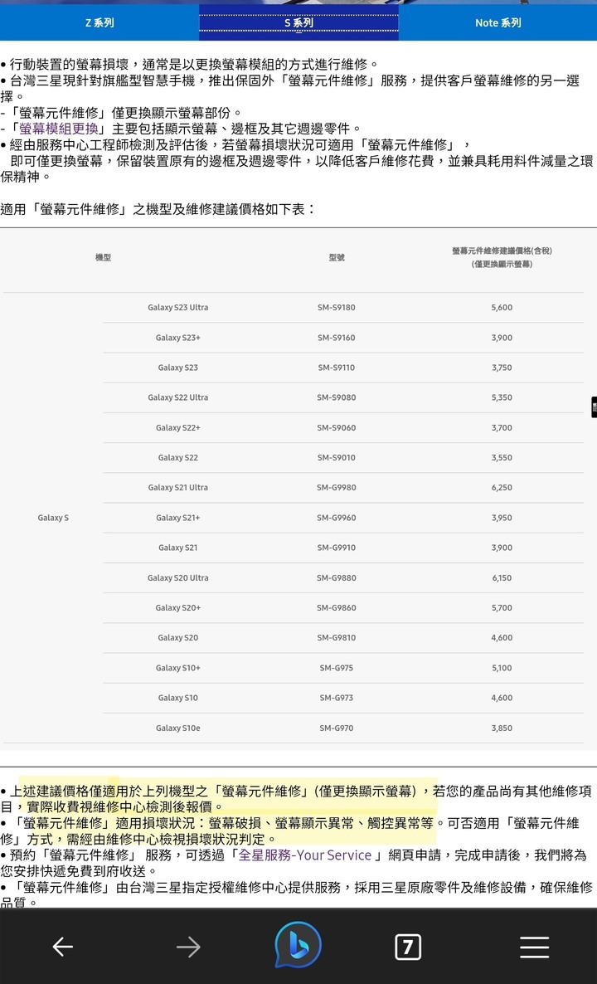Click model number SM-G9980
The width and height of the screenshot is (597, 984).
click(336, 488)
